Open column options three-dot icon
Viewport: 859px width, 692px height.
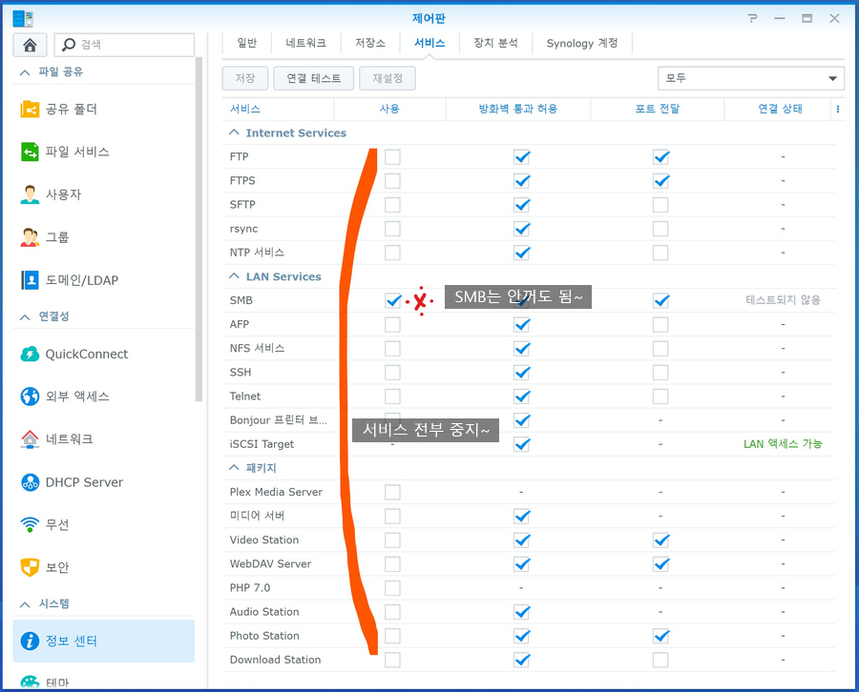tap(838, 109)
